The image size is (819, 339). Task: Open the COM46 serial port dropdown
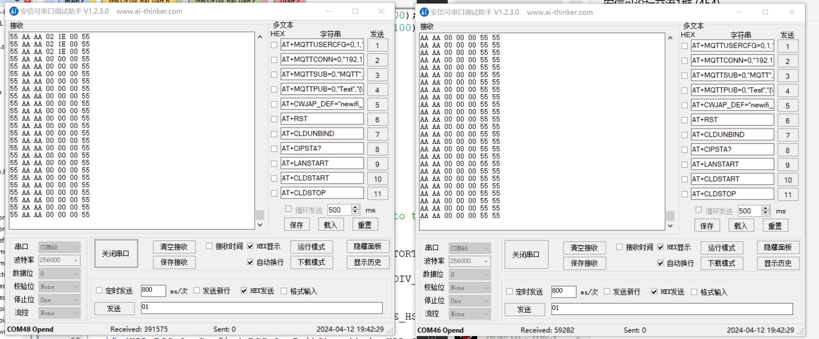pyautogui.click(x=470, y=248)
